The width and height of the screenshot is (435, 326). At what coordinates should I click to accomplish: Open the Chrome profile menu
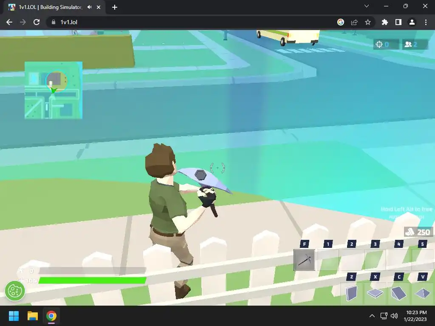(412, 22)
